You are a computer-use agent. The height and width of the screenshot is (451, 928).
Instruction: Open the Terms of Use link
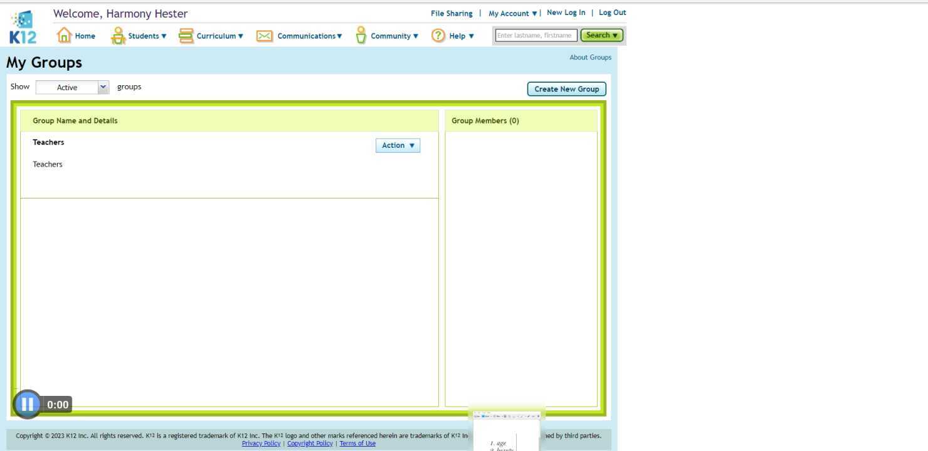[357, 443]
